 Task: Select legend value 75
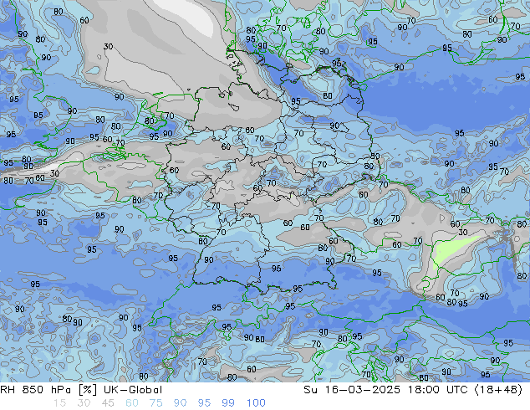pos(155,403)
